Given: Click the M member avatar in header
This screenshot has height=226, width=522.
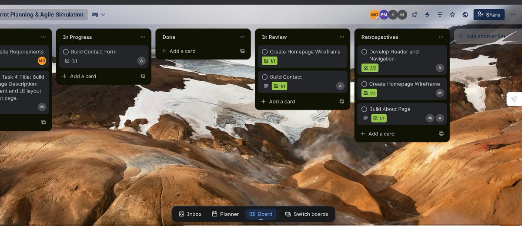Looking at the screenshot, I should 402,15.
